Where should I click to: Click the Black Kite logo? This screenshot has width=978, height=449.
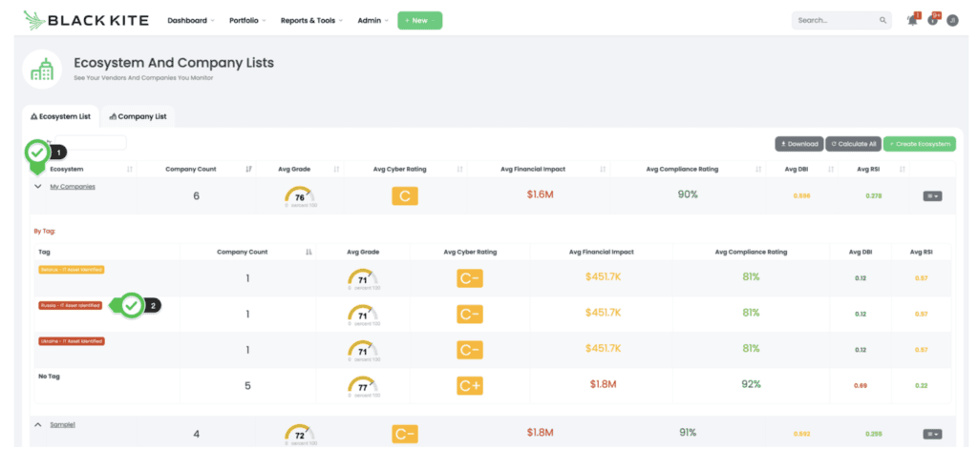coord(88,19)
